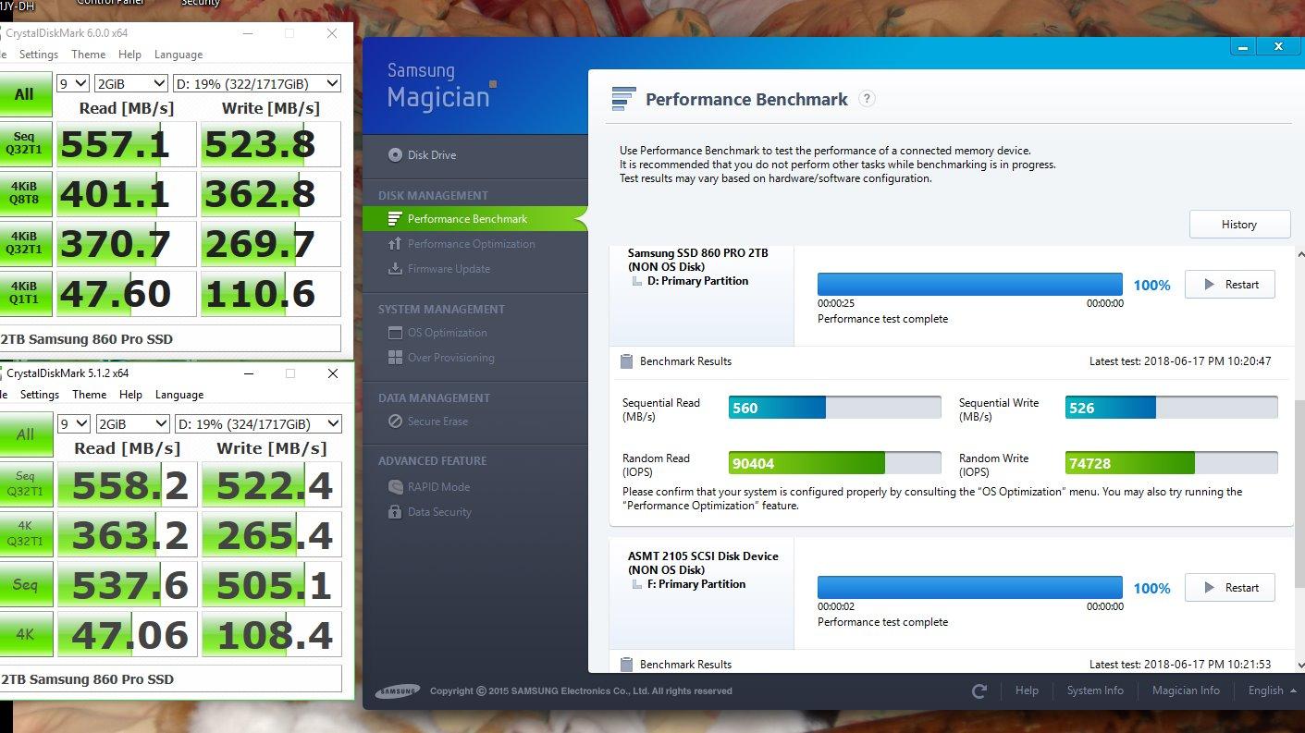This screenshot has width=1305, height=733.
Task: Run the 4KiB Q1T1 test
Action: pos(24,294)
